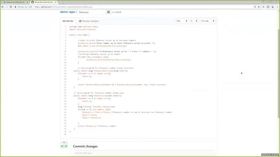Click the commit message 'Update Main.java' input
This screenshot has width=280, height=157.
(x=144, y=153)
